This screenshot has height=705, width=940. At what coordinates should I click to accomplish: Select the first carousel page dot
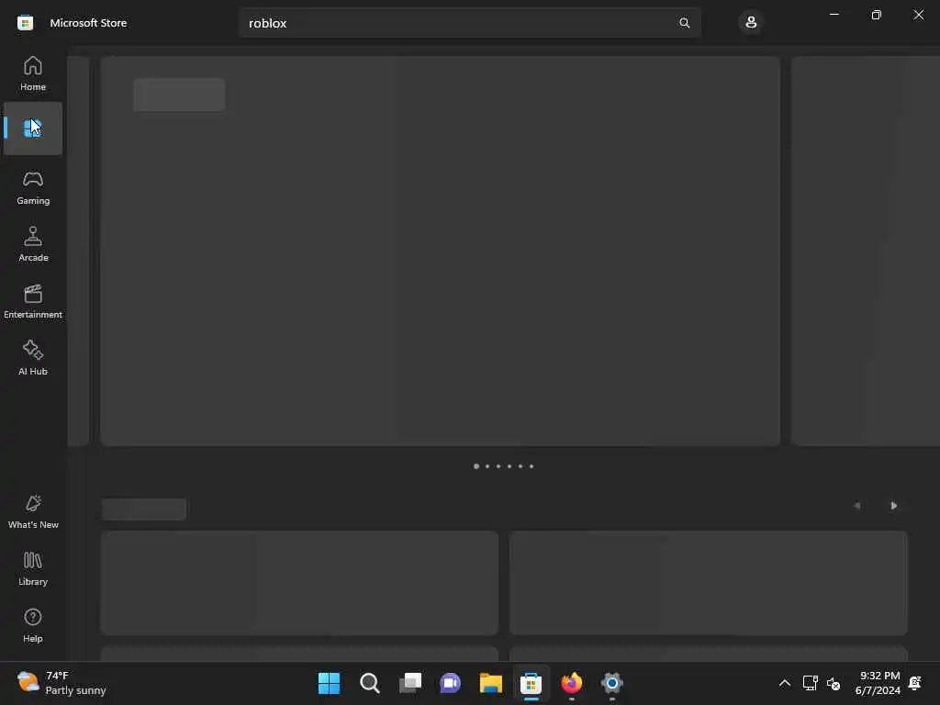click(x=476, y=466)
